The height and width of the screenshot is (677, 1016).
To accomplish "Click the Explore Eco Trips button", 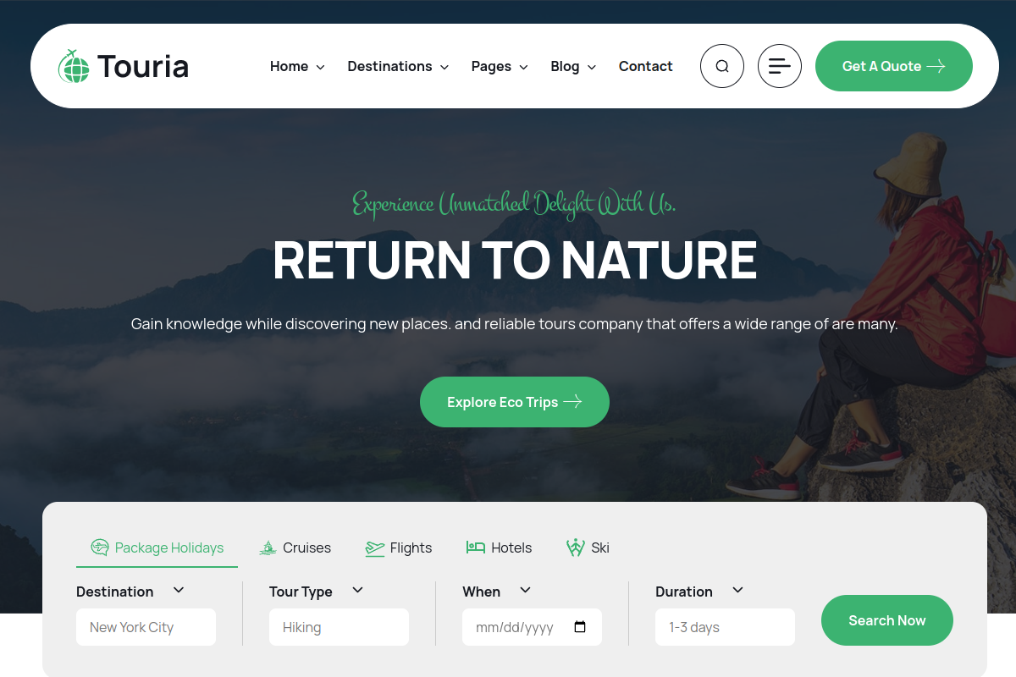I will tap(515, 402).
